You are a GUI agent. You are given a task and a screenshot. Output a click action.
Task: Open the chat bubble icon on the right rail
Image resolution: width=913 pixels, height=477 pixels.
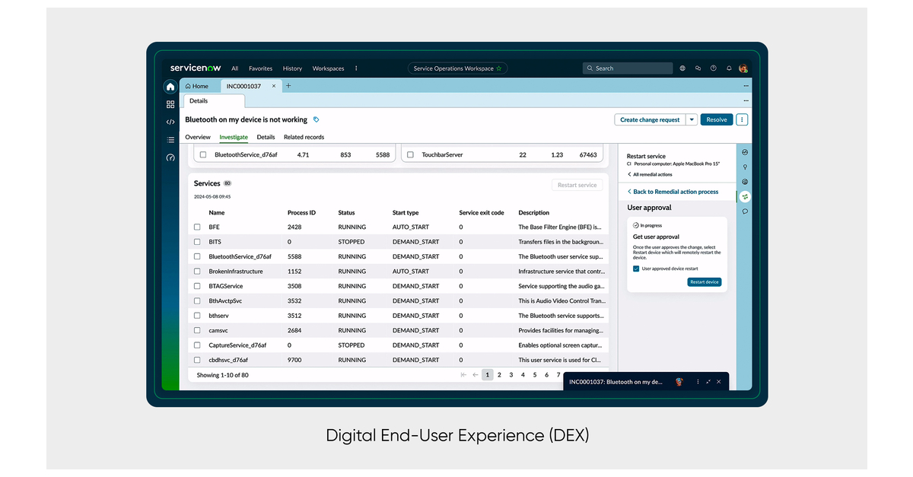coord(745,211)
